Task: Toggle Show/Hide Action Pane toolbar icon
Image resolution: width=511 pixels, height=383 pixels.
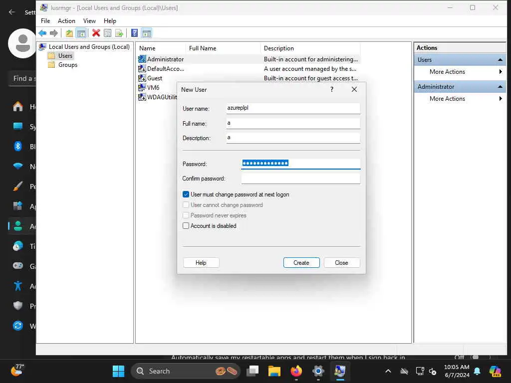Action: click(147, 33)
